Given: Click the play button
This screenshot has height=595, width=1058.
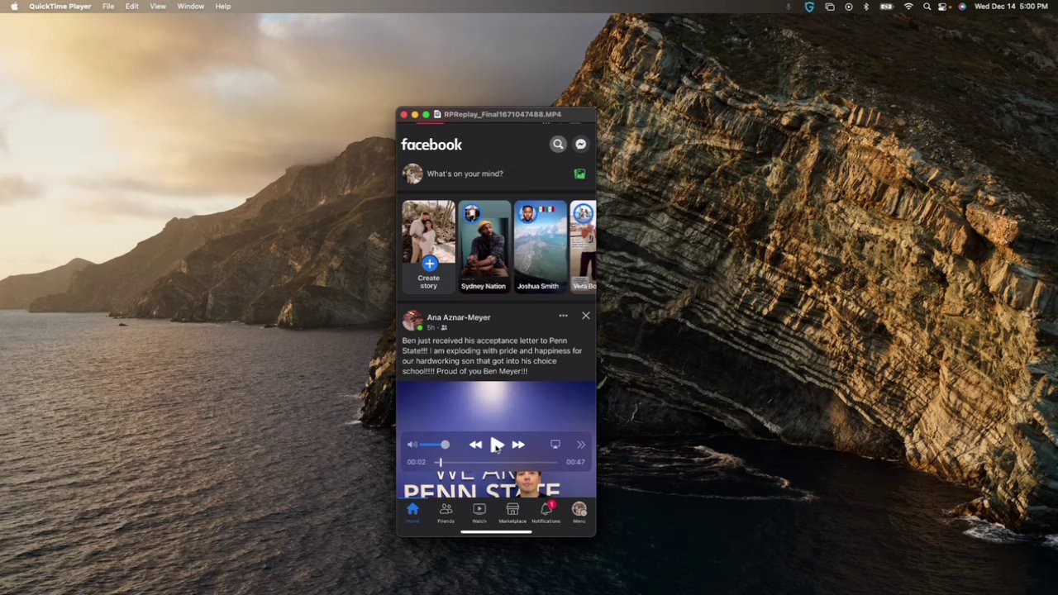Looking at the screenshot, I should [x=496, y=445].
